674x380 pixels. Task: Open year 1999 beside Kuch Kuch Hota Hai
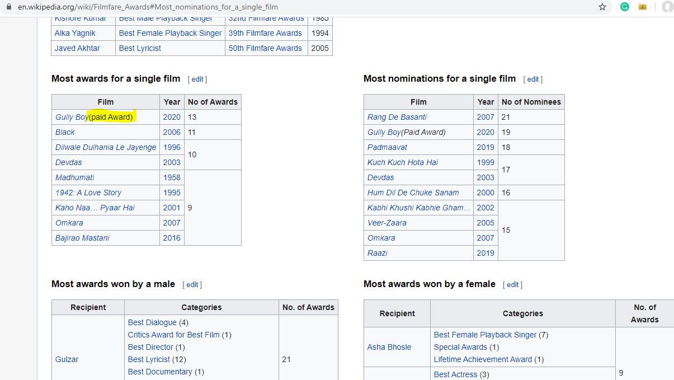tap(486, 162)
